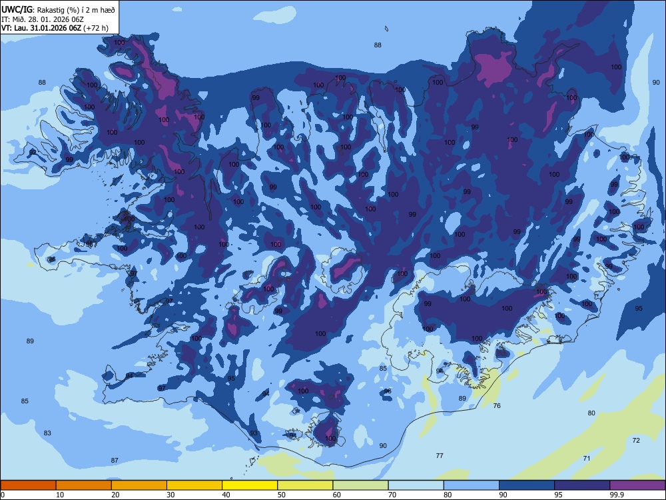Click the map value '72' over the southeast ocean
The image size is (666, 500).
[636, 440]
